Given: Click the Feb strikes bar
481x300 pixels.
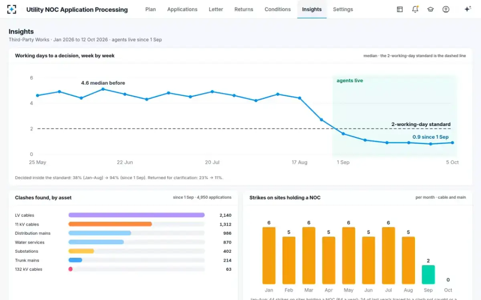Looking at the screenshot, I should [289, 260].
